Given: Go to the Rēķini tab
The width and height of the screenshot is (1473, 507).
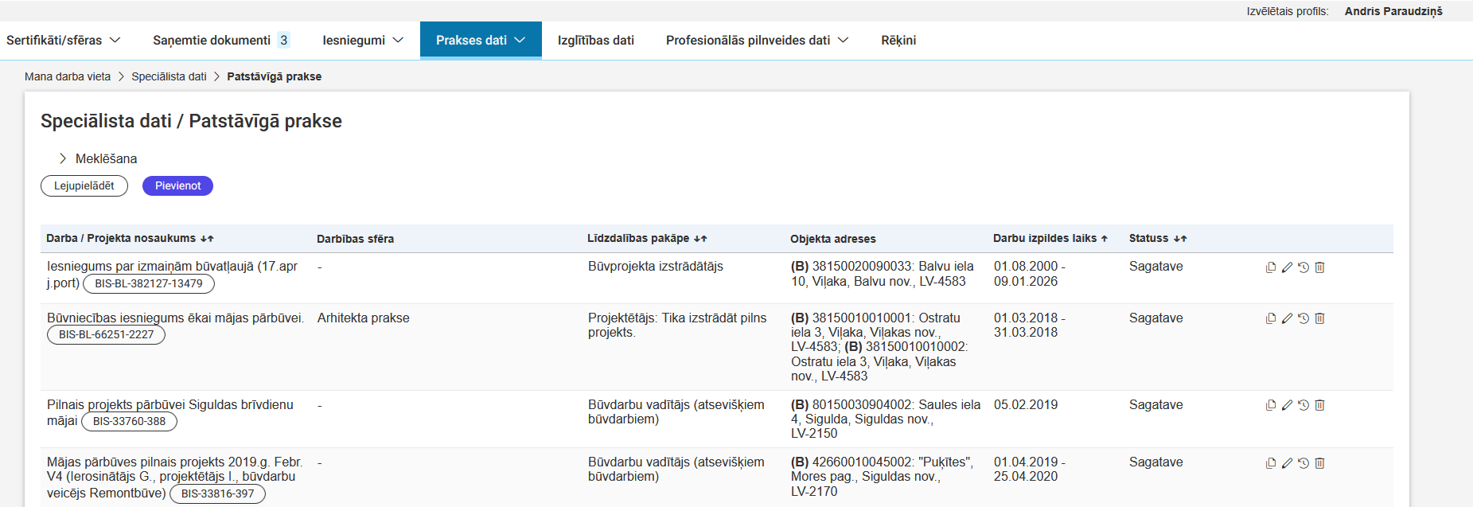Looking at the screenshot, I should point(898,41).
